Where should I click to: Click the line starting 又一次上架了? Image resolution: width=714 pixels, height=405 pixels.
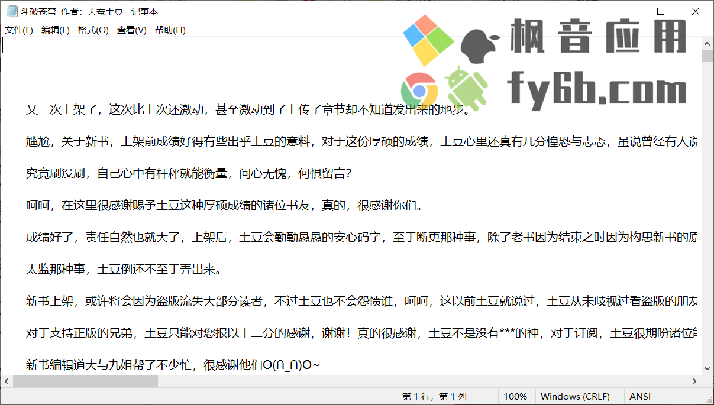point(248,109)
